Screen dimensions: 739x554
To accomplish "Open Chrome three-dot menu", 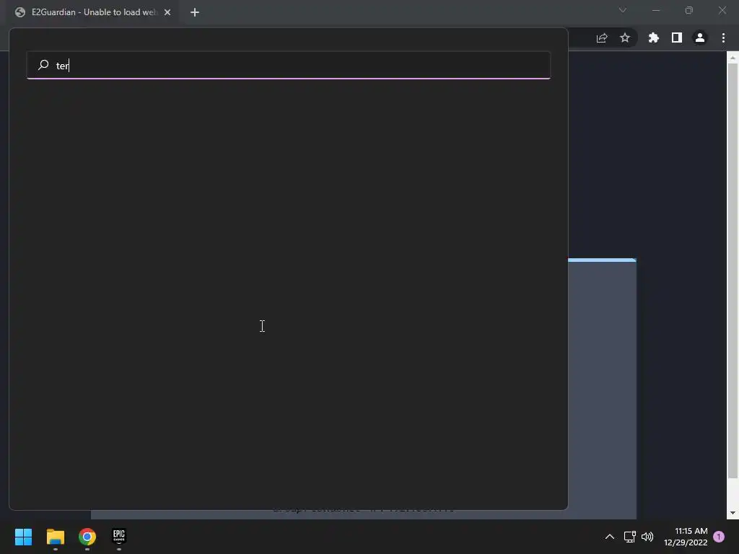I will coord(723,38).
